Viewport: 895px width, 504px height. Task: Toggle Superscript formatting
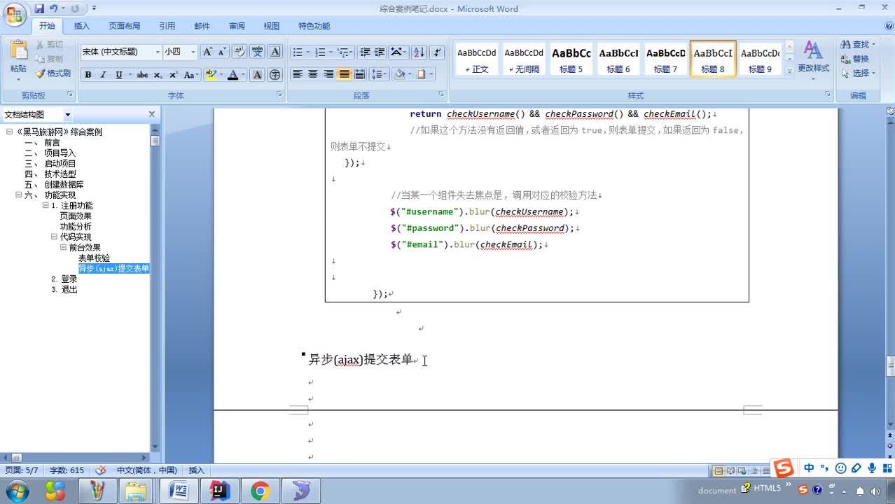click(173, 75)
